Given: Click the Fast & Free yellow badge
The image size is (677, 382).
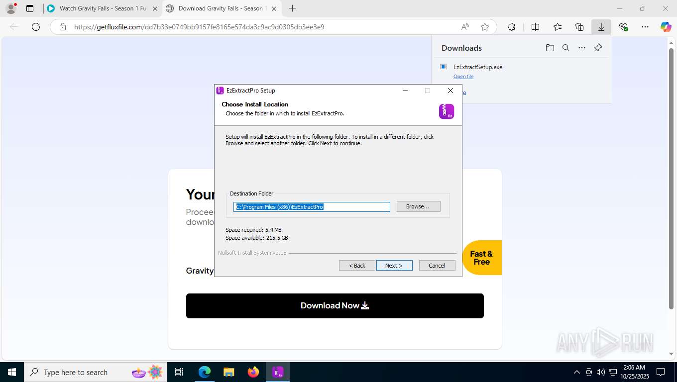Looking at the screenshot, I should point(481,258).
